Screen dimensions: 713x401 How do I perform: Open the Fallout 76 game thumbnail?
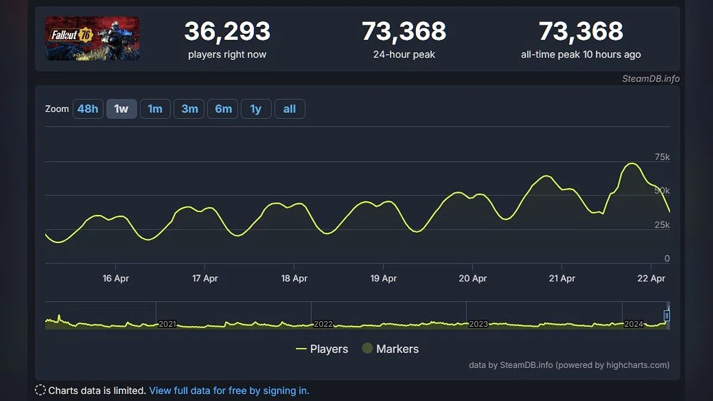(x=93, y=39)
